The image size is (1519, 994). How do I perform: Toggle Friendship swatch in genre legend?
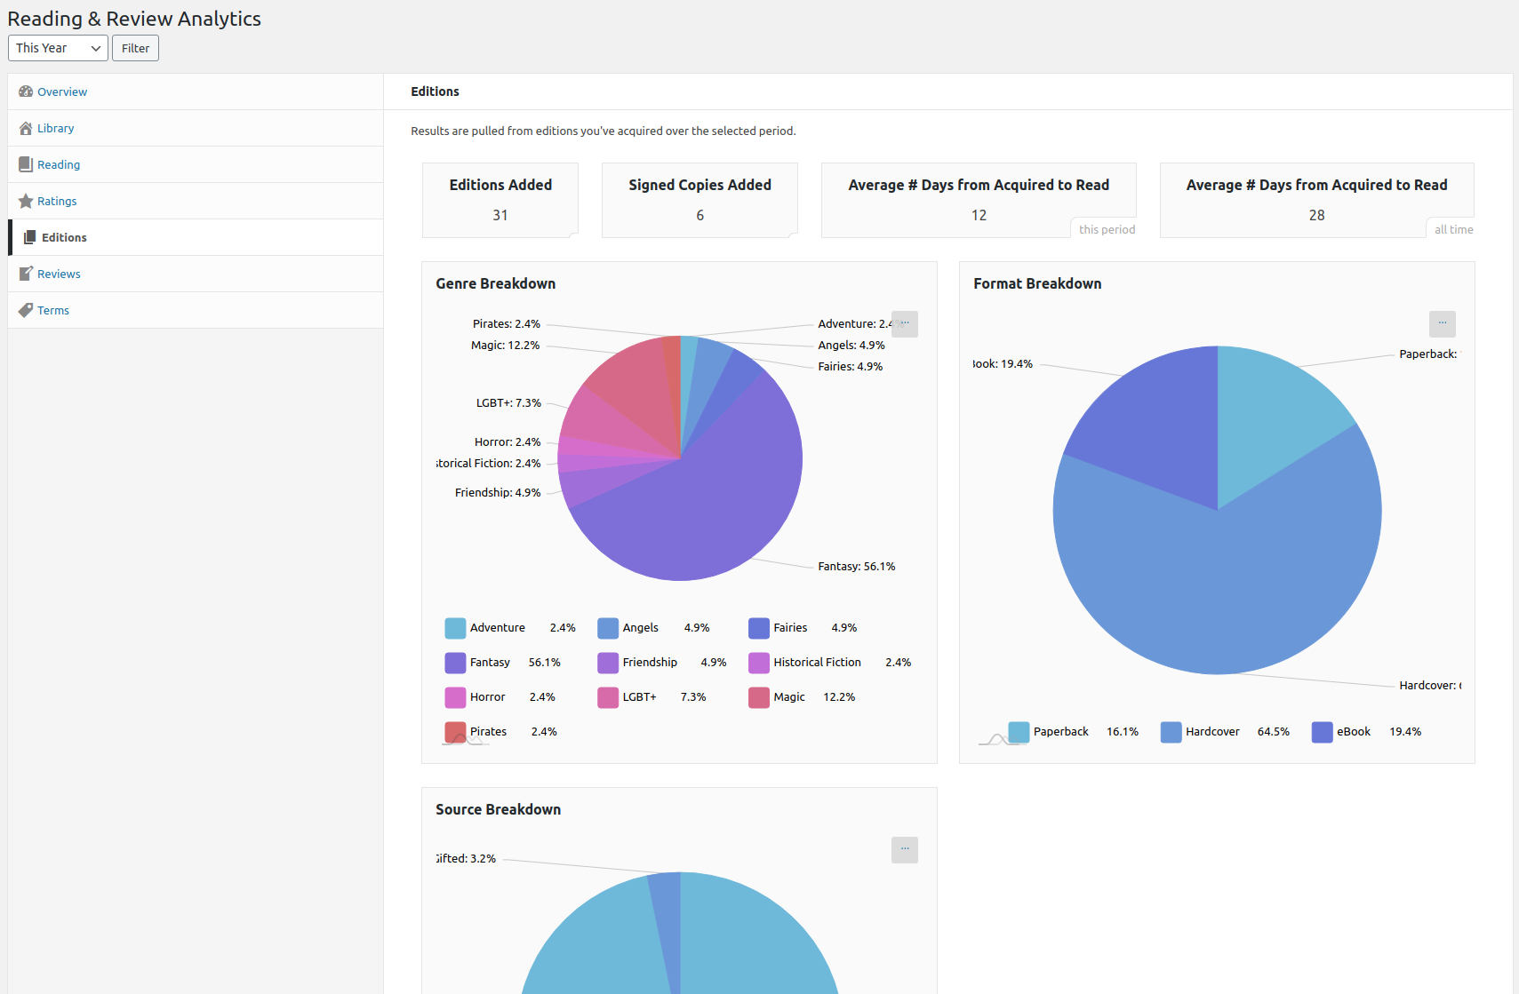(608, 663)
